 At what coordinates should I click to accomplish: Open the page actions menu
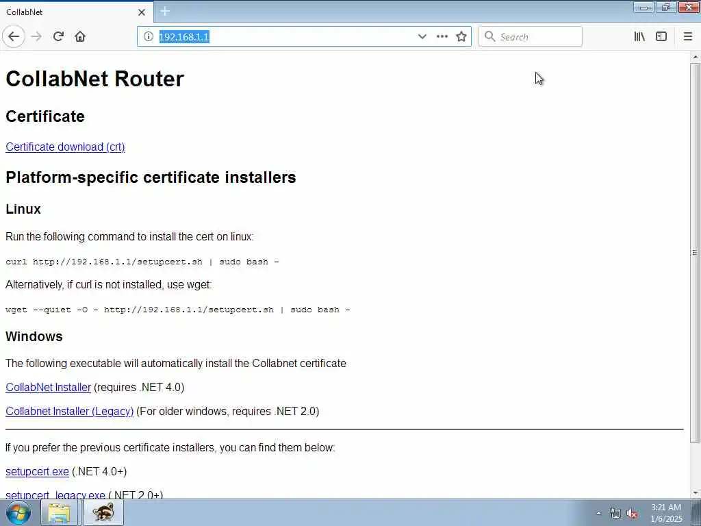click(442, 37)
